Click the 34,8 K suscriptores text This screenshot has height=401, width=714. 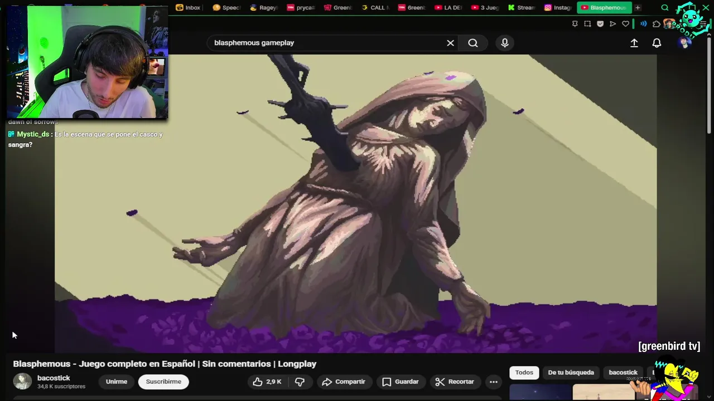(x=61, y=387)
